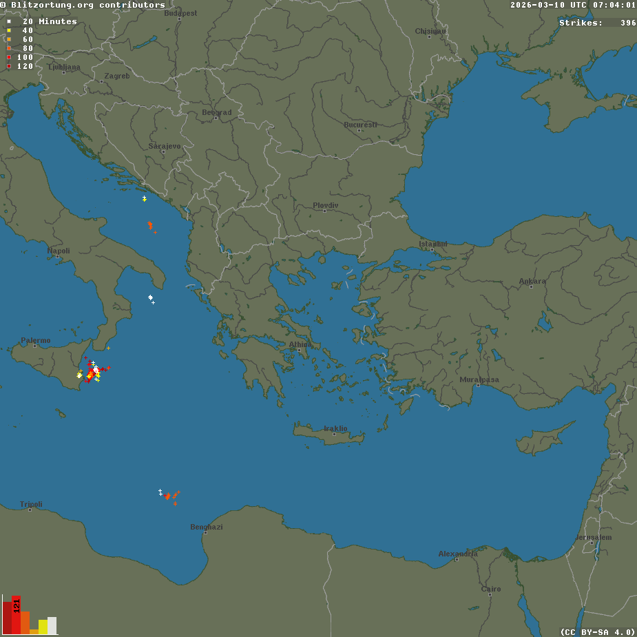This screenshot has width=637, height=637.
Task: Click the yellow strike marker near the Croatian coast
Action: [x=144, y=198]
